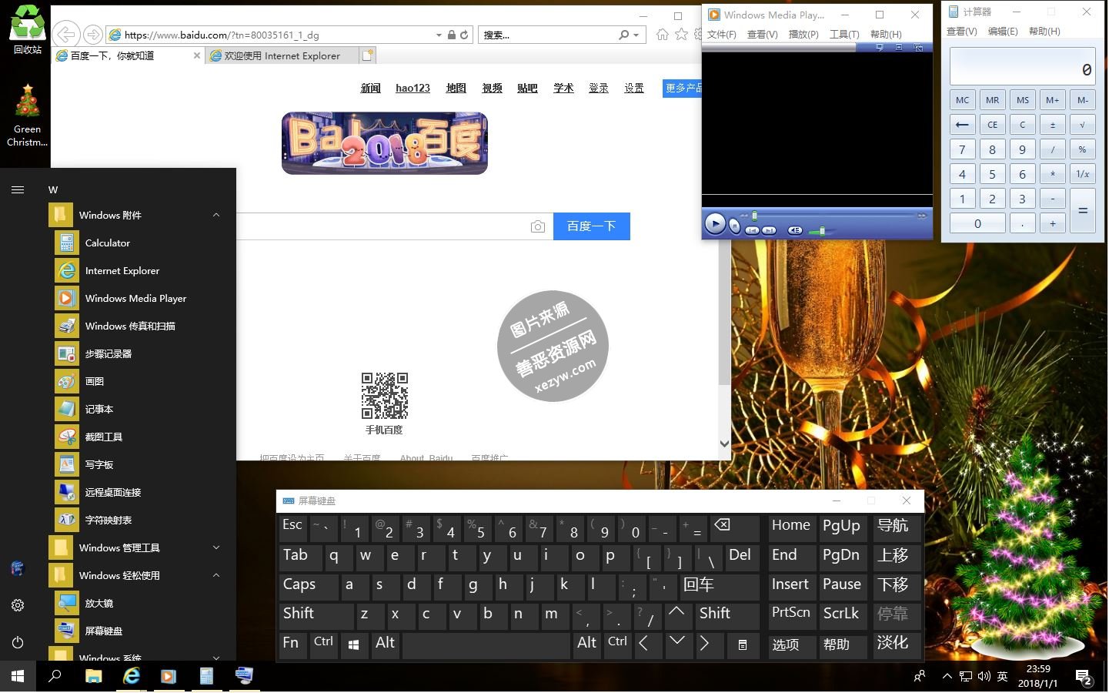
Task: Launch Internet Explorer from Start menu list
Action: coord(142,271)
